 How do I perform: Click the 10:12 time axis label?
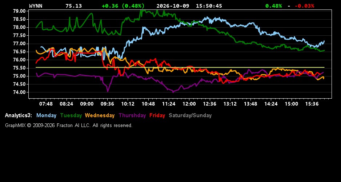[x=128, y=104]
